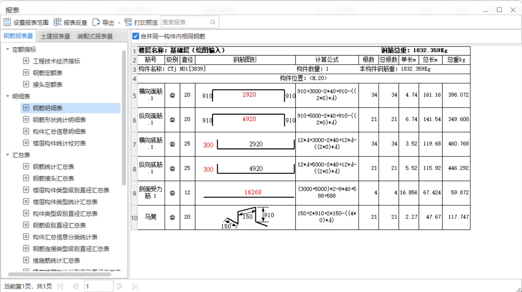Screen dimensions: 522x292
Task: Click icon beside 措施筋统计汇总表
Action: (x=26, y=260)
